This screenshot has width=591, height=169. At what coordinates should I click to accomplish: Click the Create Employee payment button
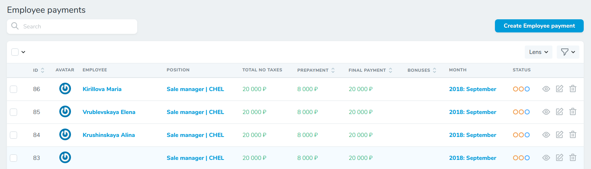(539, 26)
